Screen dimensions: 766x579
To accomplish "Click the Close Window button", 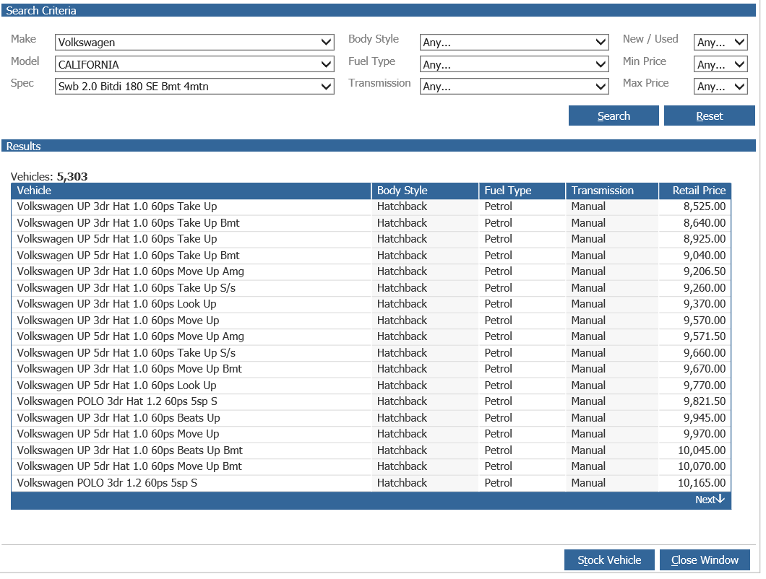I will [x=705, y=560].
